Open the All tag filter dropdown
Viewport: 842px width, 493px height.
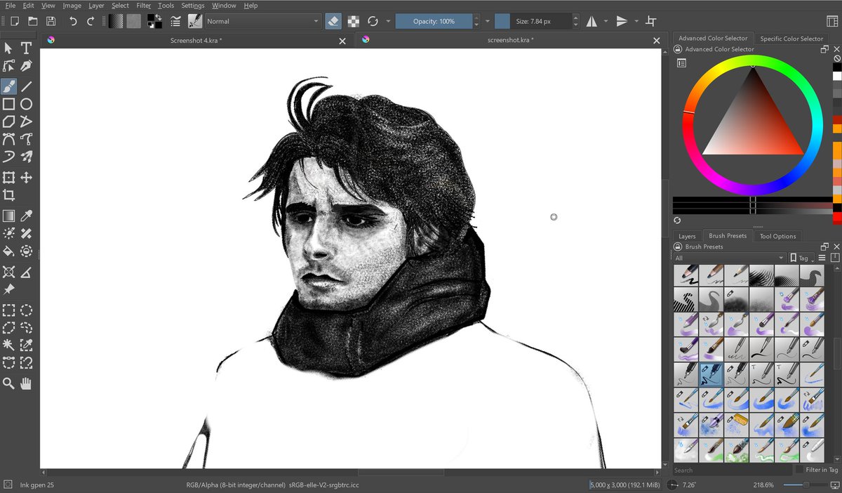(x=729, y=258)
